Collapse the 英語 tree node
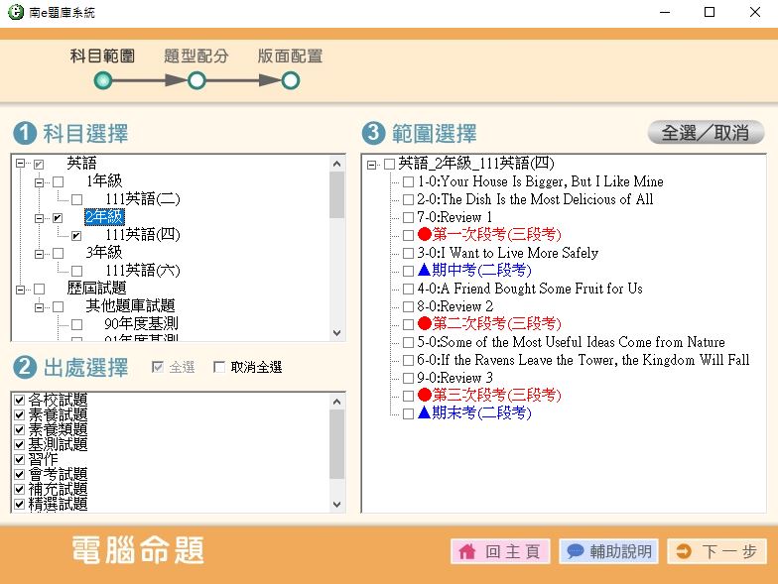 point(20,163)
